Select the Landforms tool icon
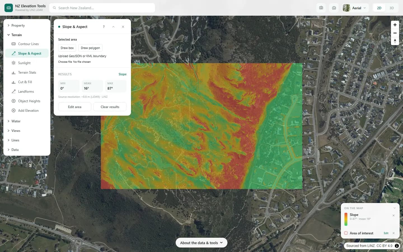 (x=13, y=92)
